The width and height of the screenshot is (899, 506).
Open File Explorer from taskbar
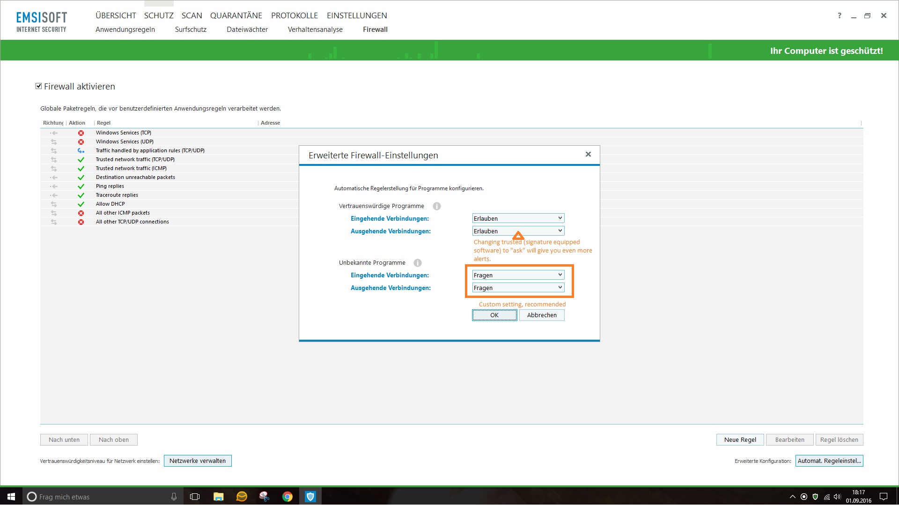218,497
